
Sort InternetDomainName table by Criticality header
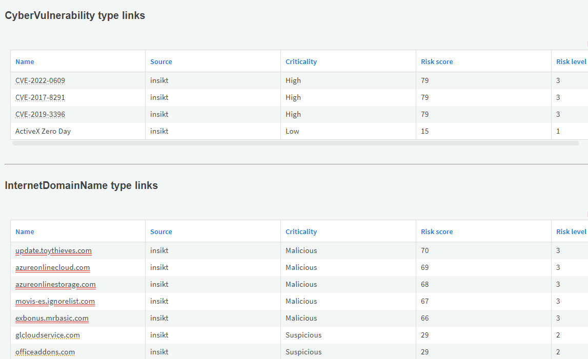[301, 231]
